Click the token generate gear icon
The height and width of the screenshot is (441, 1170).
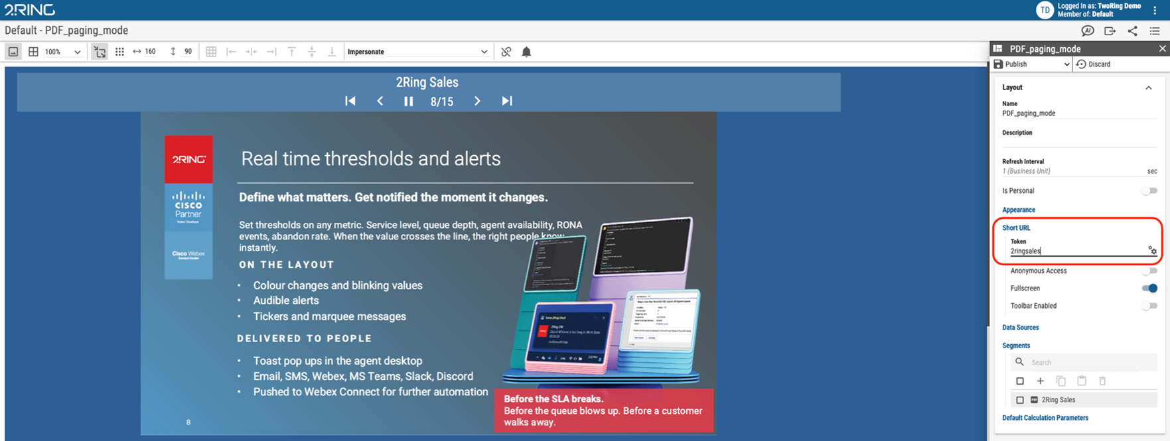[x=1153, y=250]
